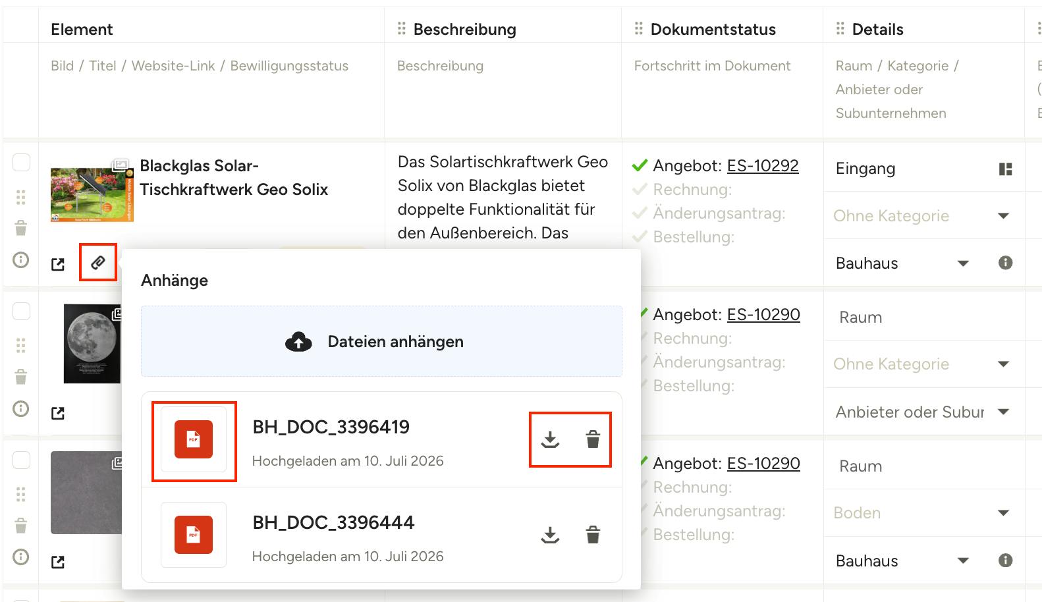Open external link for Blackglas Solar item
This screenshot has height=602, width=1042.
tap(58, 264)
